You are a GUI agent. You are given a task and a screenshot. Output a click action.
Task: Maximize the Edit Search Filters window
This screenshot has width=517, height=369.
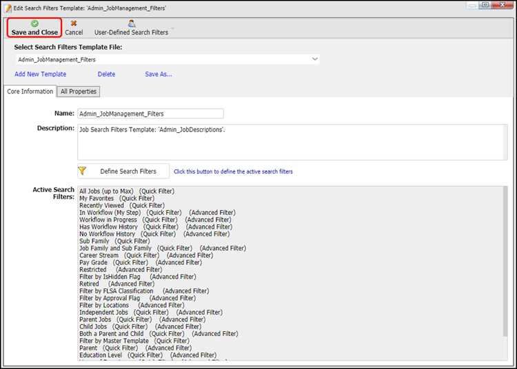[485, 6]
